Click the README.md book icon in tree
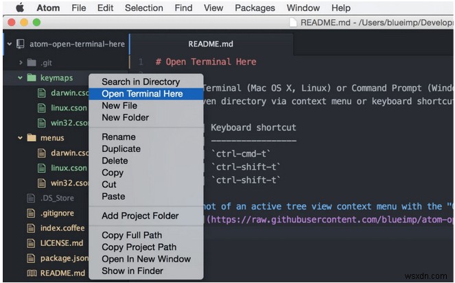The width and height of the screenshot is (455, 283). pyautogui.click(x=32, y=273)
